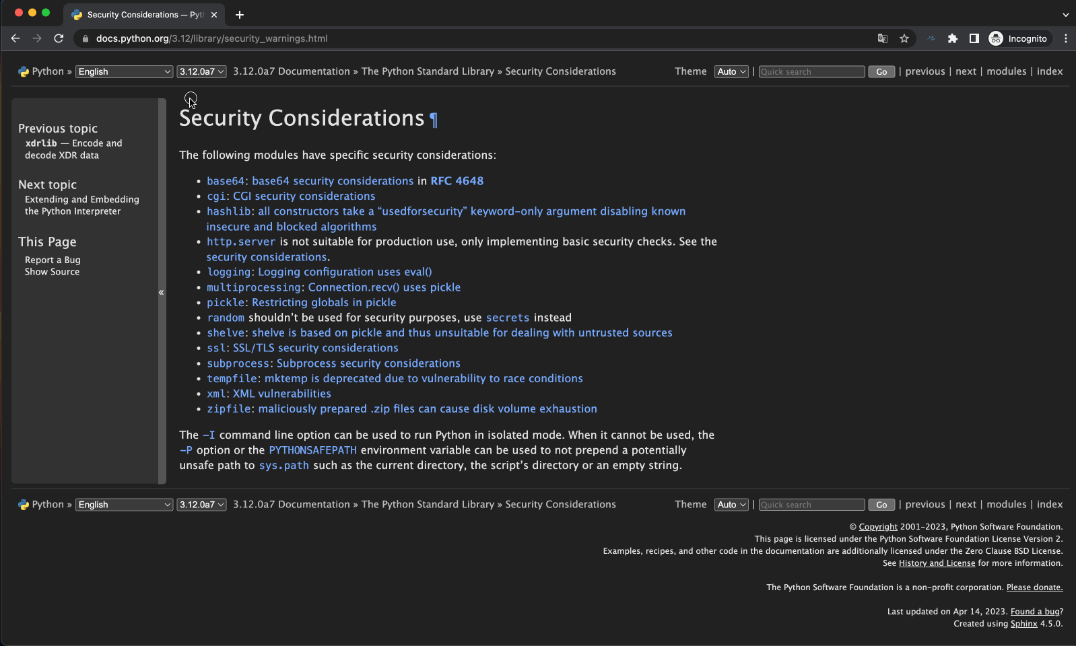Click the top 'modules' navigation link
Screen dimensions: 1076x646
(1006, 71)
